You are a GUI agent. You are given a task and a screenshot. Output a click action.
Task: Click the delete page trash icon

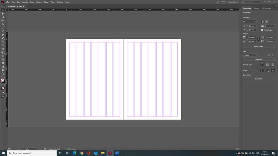[273, 55]
